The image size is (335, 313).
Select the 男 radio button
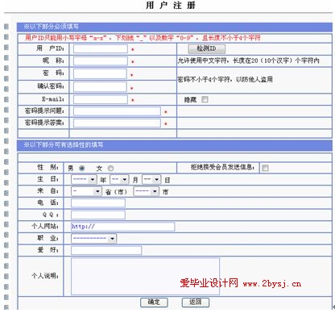click(82, 169)
